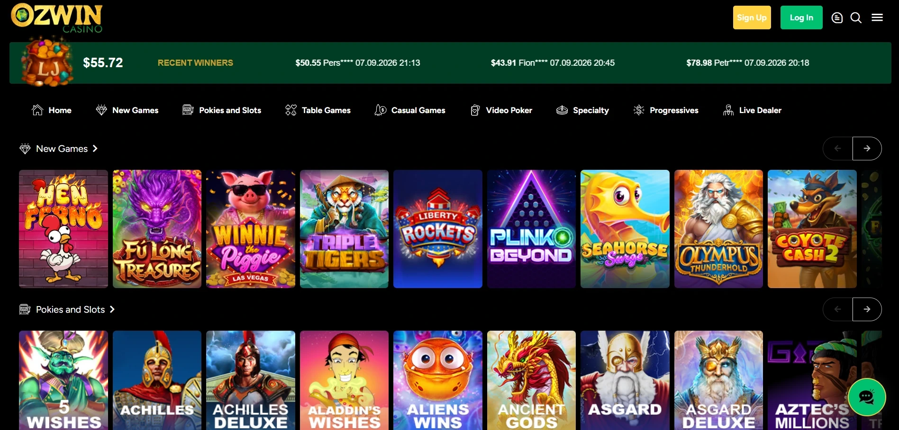This screenshot has height=430, width=899.
Task: Click the Log In button
Action: coord(801,18)
